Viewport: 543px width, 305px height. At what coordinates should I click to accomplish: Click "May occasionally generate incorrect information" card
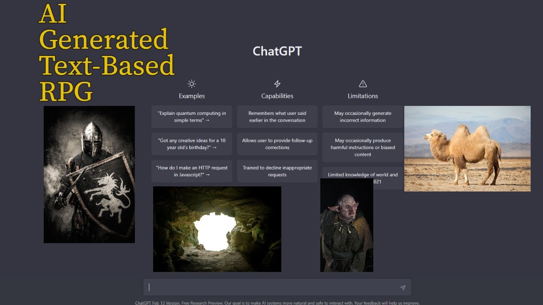363,116
